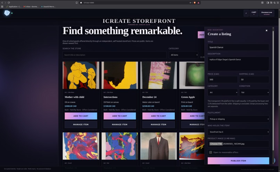Manage item for Green Apple
Image resolution: width=280 pixels, height=172 pixels.
[193, 124]
